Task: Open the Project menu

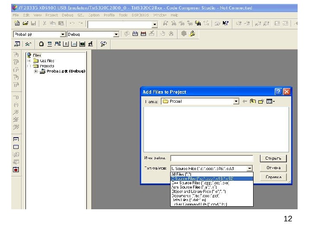Action: click(51, 15)
